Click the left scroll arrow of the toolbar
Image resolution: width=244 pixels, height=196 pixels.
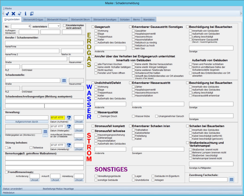click(3, 14)
